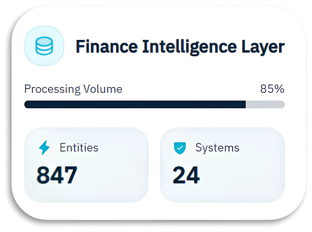Open the Systems stat card

(222, 165)
